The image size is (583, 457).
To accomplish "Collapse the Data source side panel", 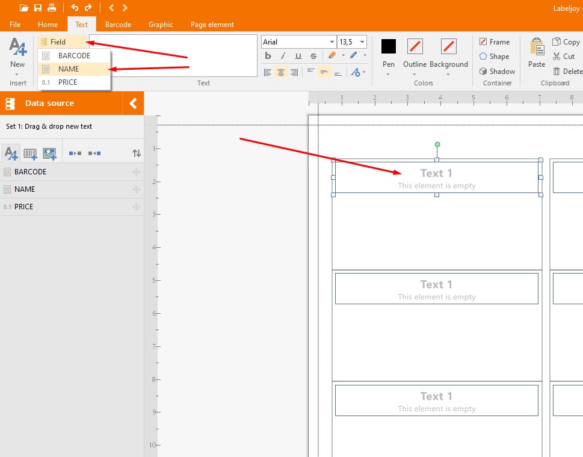I will (x=133, y=103).
